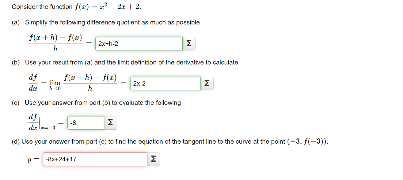Click the Σ icon beside the 2x+h-2 answer
Viewport: 403px width, 180px height.
point(189,43)
